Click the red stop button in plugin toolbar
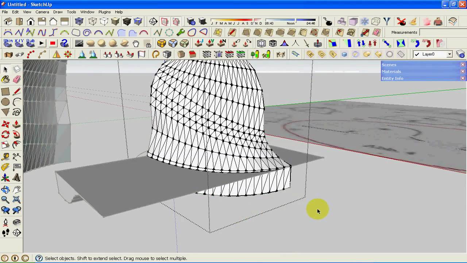The height and width of the screenshot is (263, 467). pyautogui.click(x=53, y=43)
